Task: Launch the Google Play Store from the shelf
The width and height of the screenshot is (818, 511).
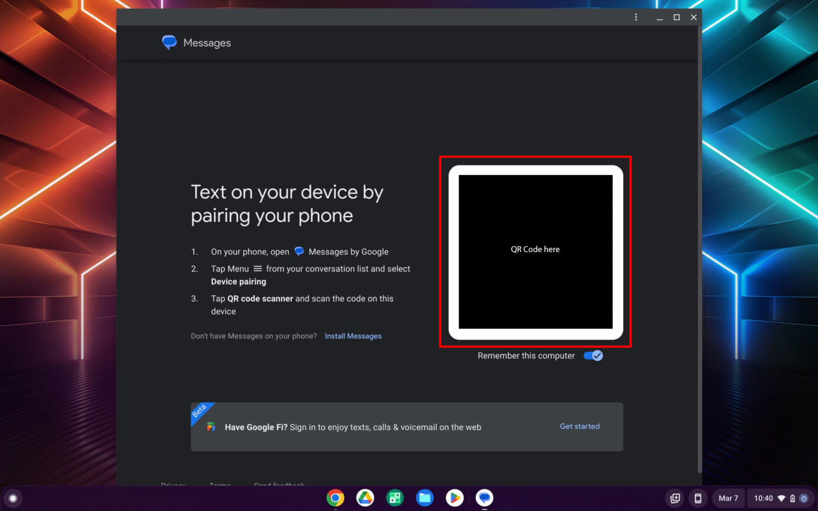Action: click(x=454, y=498)
